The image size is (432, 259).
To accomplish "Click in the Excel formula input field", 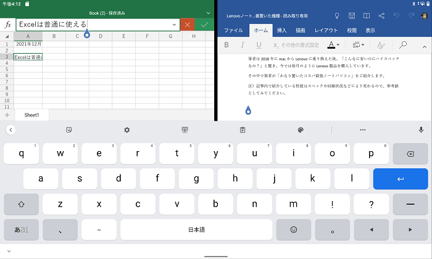I will pos(94,25).
